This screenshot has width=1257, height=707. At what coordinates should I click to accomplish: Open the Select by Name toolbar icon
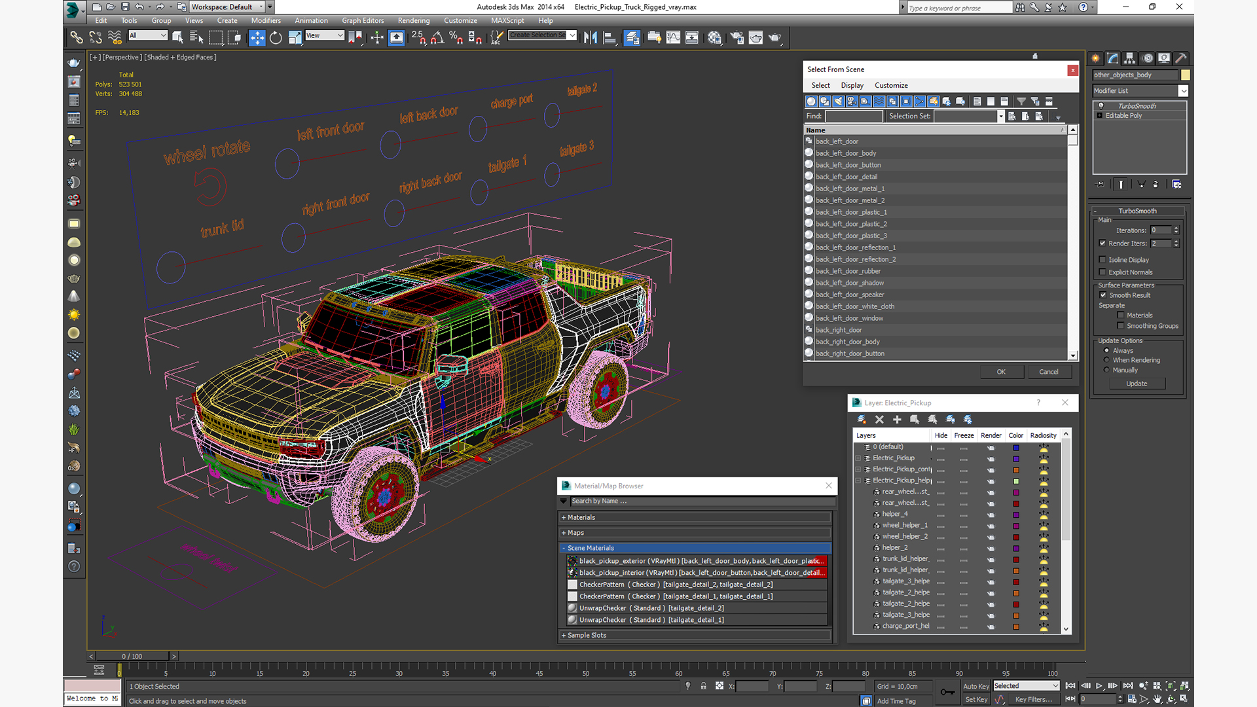click(196, 37)
